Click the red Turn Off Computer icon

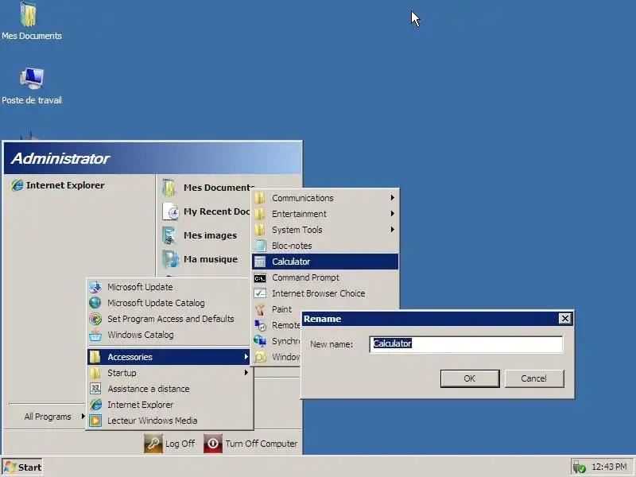pos(213,444)
